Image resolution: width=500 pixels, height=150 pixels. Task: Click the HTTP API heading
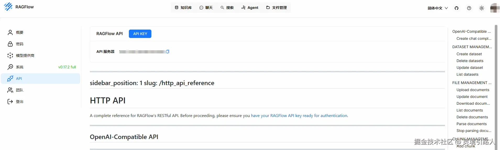pyautogui.click(x=108, y=101)
